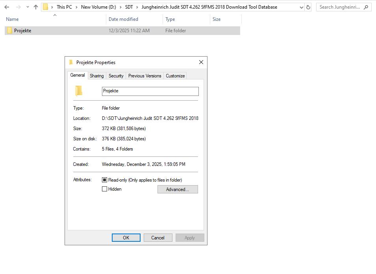Viewport: 376px width, 274px height.
Task: Open the Previous Versions tab
Action: (x=144, y=76)
